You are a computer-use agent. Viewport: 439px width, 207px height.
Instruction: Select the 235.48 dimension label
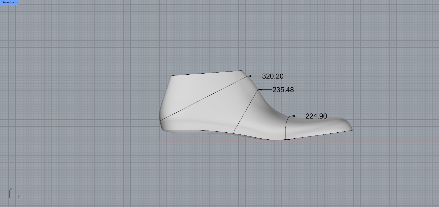coord(283,90)
